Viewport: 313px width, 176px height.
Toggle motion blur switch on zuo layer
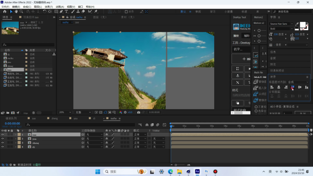[122, 135]
